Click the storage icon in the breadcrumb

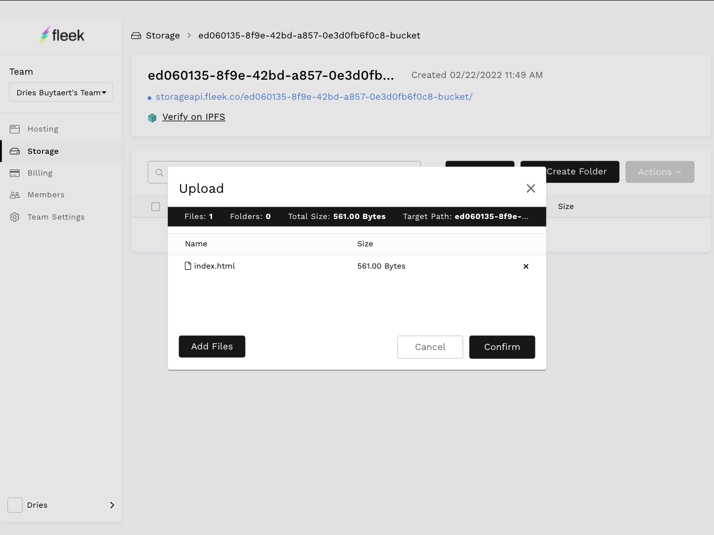[136, 35]
